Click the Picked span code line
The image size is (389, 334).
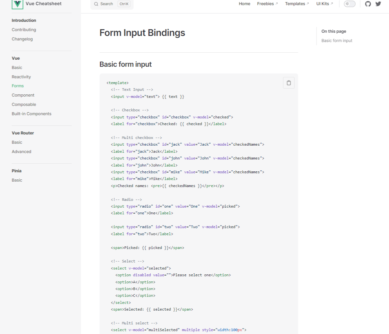tap(148, 248)
